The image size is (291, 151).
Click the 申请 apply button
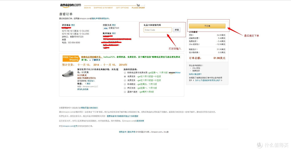tap(177, 30)
